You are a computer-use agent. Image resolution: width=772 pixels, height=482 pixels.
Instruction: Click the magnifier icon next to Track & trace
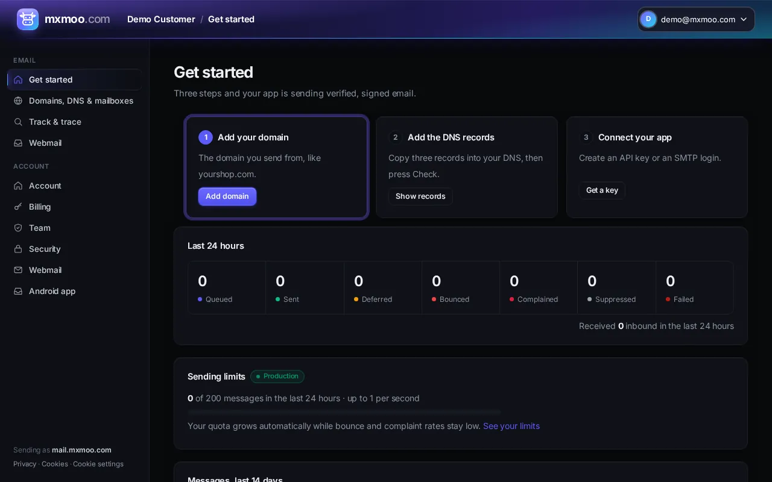[18, 122]
